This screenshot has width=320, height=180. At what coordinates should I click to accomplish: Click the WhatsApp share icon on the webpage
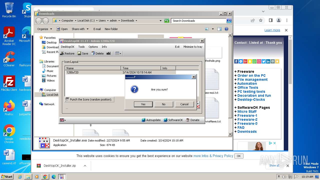point(254,61)
